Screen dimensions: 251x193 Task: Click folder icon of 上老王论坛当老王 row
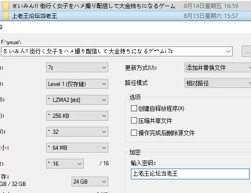pos(6,15)
